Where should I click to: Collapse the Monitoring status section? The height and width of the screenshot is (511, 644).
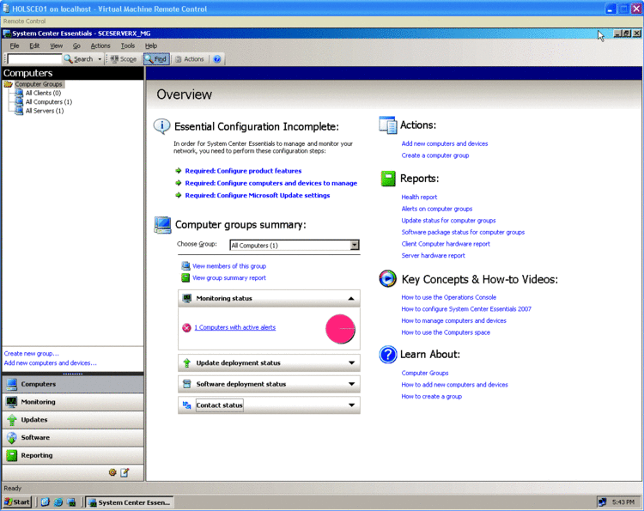tap(351, 299)
